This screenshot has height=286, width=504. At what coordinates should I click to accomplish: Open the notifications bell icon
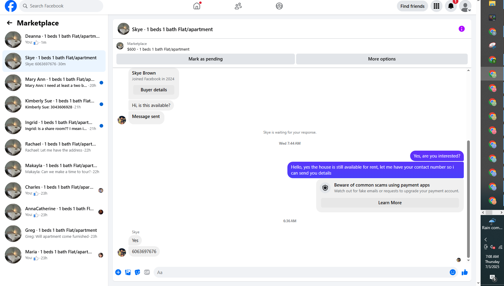[x=451, y=6]
